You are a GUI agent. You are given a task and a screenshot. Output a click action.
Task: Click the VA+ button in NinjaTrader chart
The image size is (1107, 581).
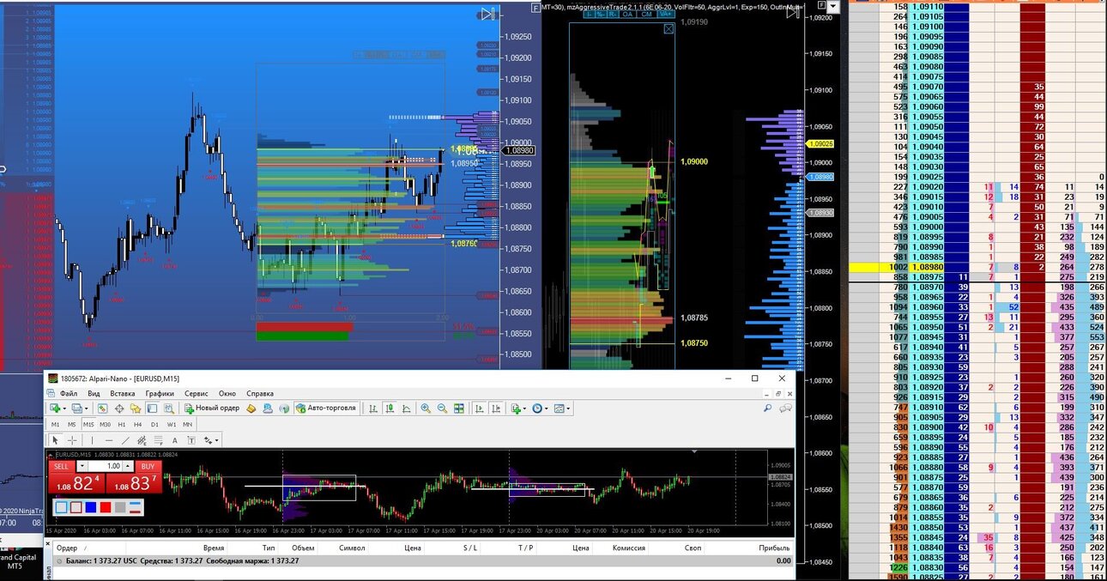(x=665, y=14)
